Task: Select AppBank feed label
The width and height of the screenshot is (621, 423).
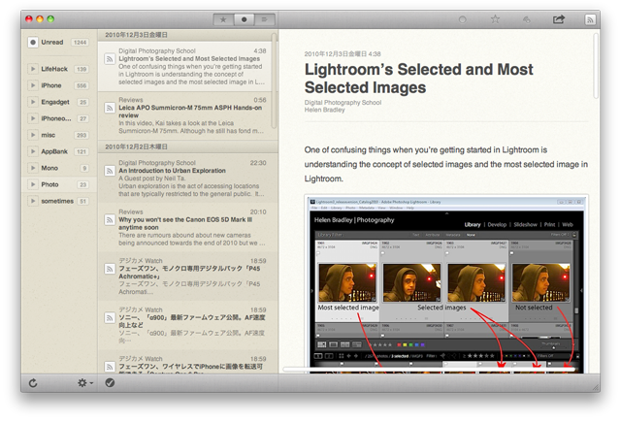Action: click(54, 151)
